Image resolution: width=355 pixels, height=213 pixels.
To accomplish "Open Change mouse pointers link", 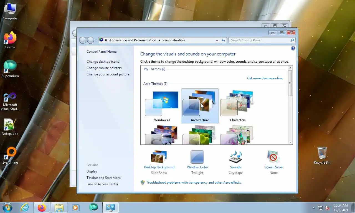I will (x=104, y=68).
